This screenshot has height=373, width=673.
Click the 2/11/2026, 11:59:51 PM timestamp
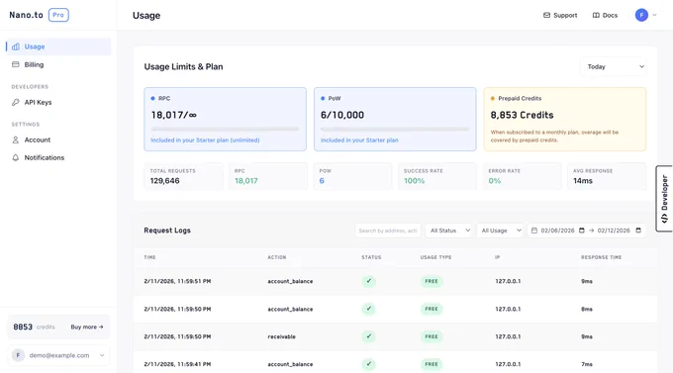click(x=177, y=281)
